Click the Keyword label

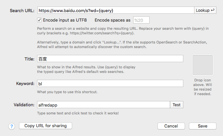(x=25, y=83)
